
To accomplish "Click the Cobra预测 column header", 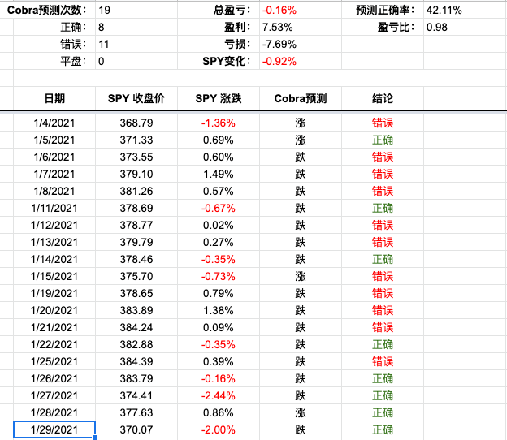I will [x=301, y=98].
